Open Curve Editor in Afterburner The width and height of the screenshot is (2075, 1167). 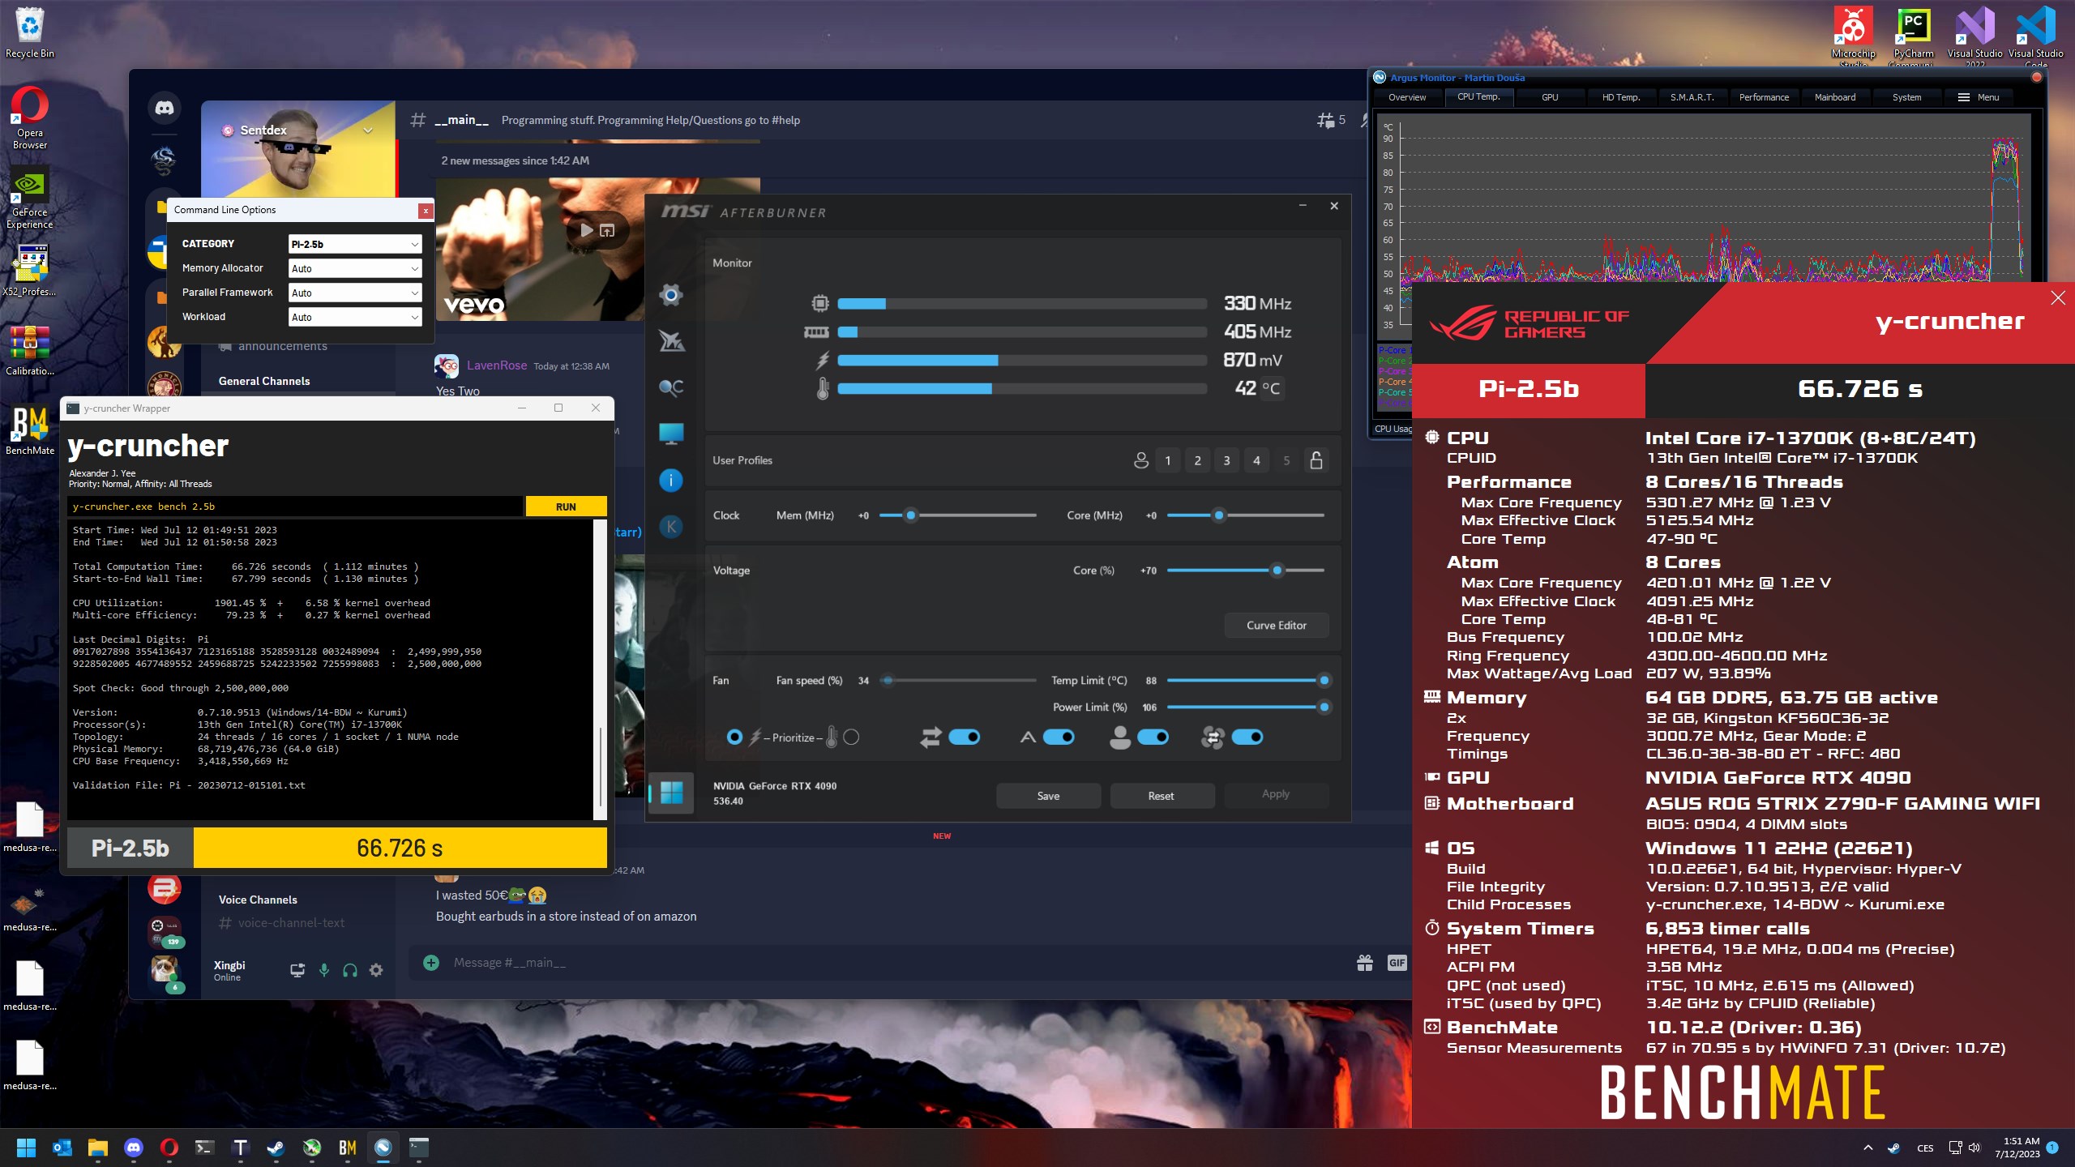coord(1276,625)
